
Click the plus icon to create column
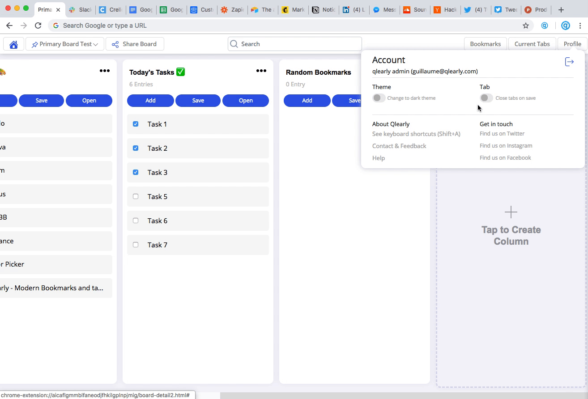tap(511, 212)
